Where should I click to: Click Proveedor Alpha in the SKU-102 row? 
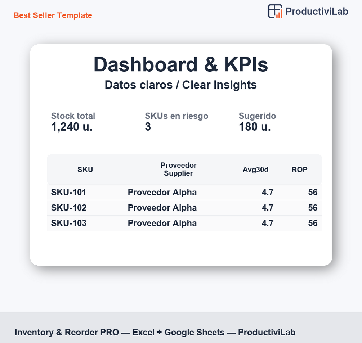pyautogui.click(x=162, y=208)
